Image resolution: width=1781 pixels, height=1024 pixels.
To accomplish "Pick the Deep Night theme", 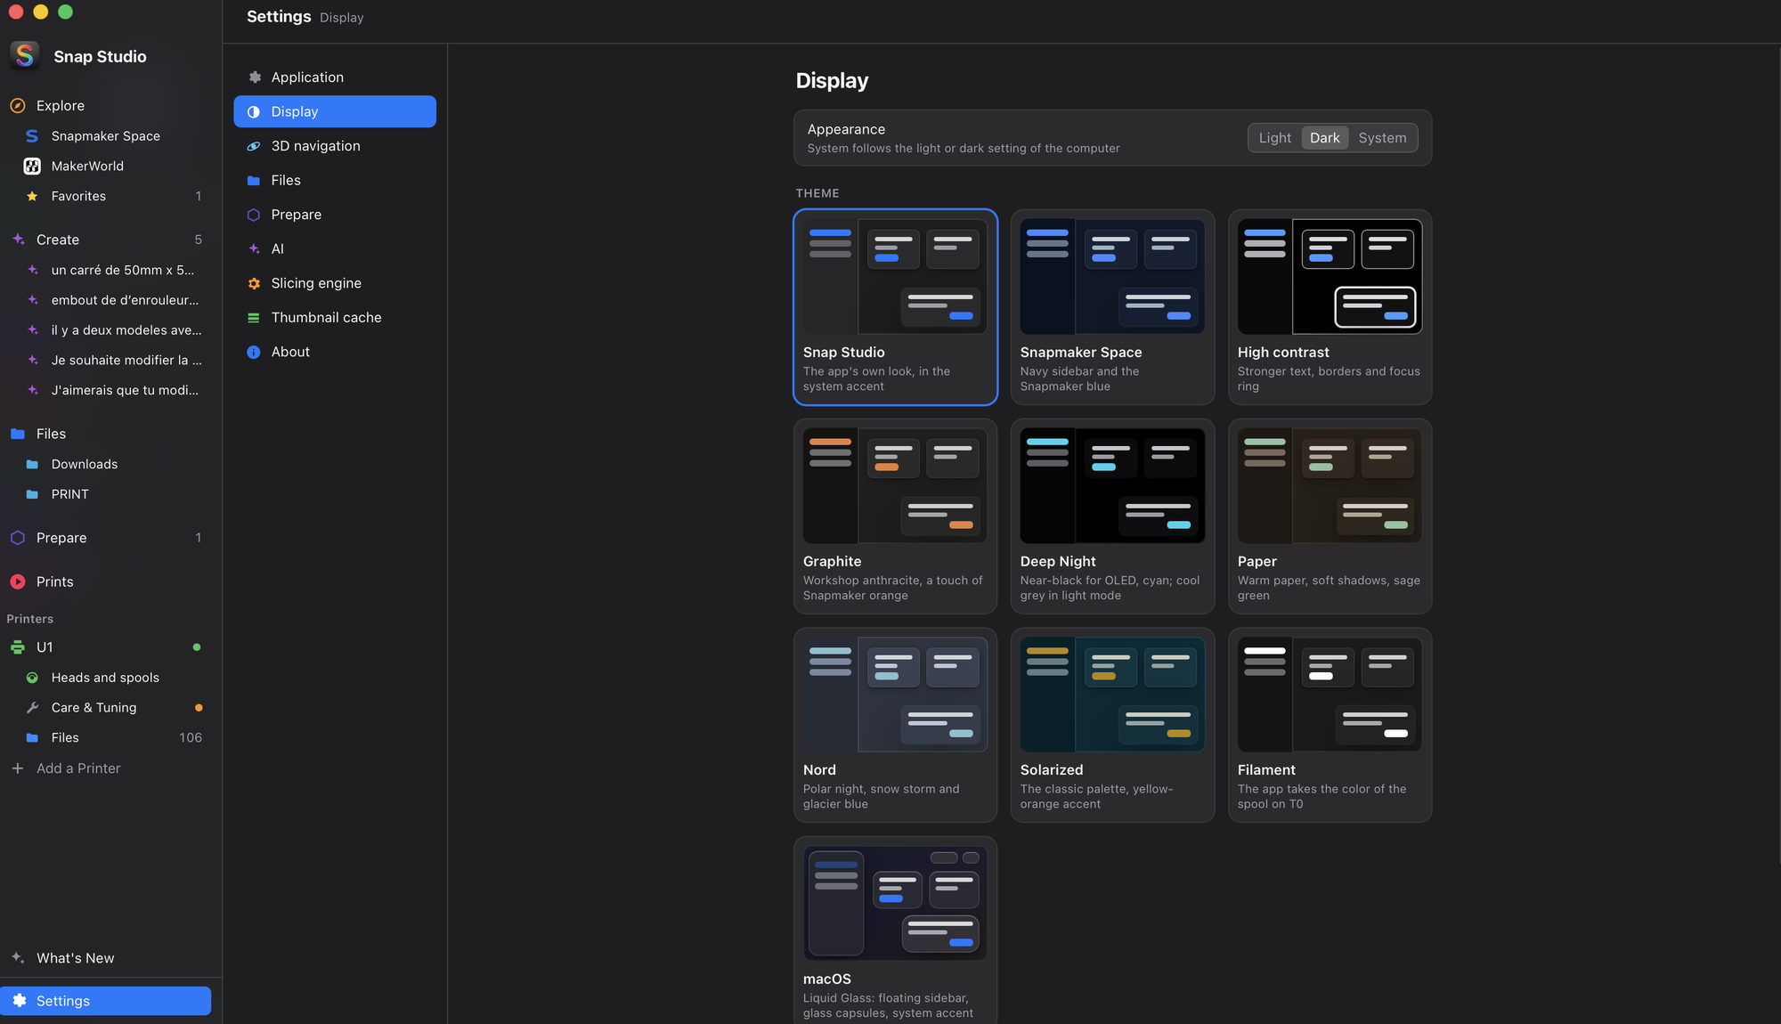I will click(1112, 516).
